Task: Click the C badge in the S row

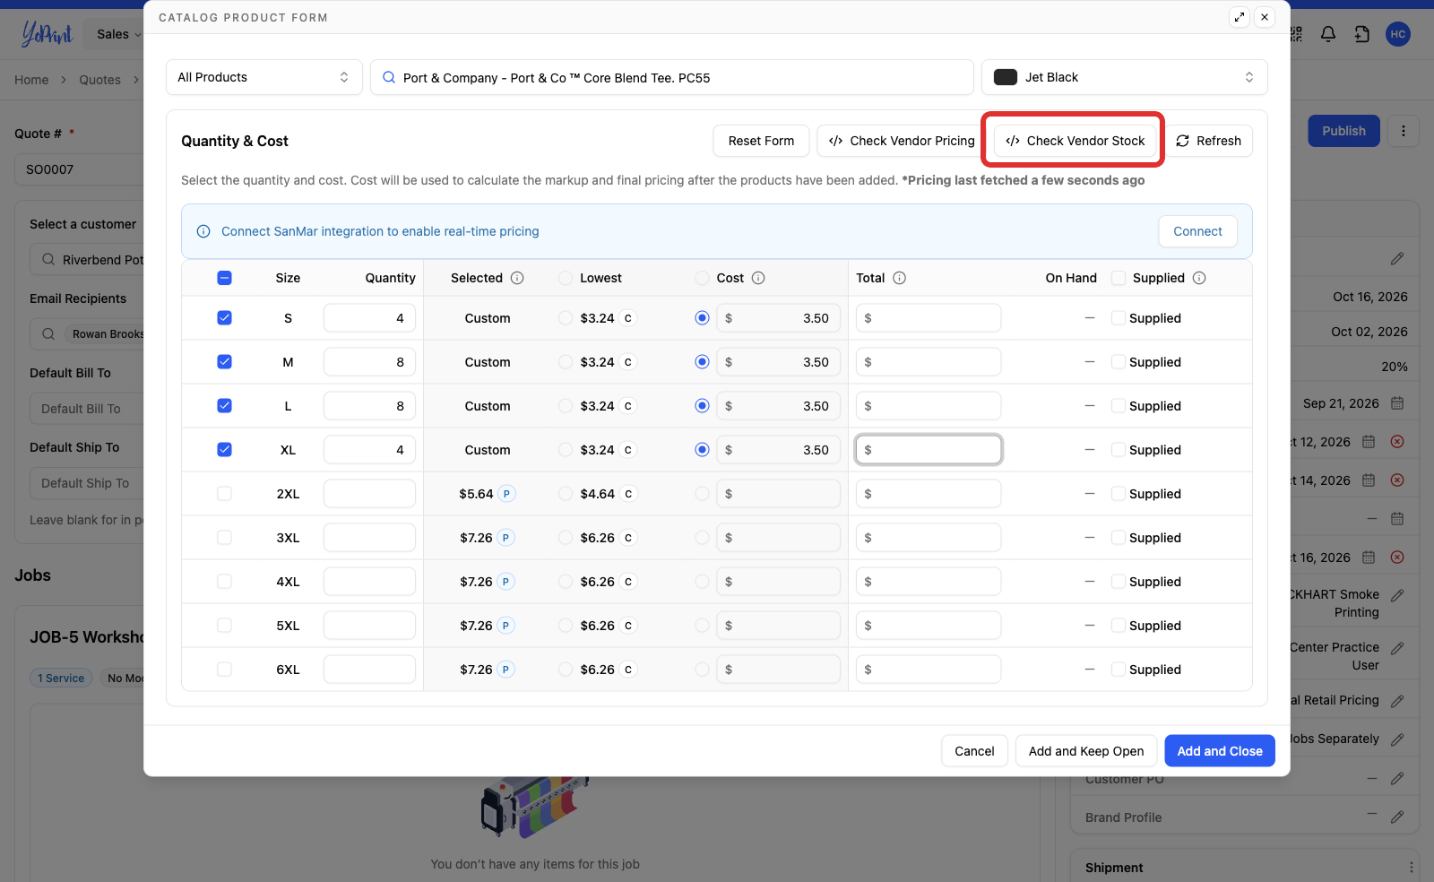Action: click(628, 318)
